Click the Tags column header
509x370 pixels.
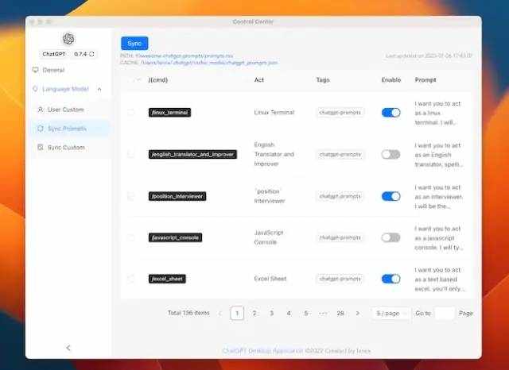click(x=323, y=79)
